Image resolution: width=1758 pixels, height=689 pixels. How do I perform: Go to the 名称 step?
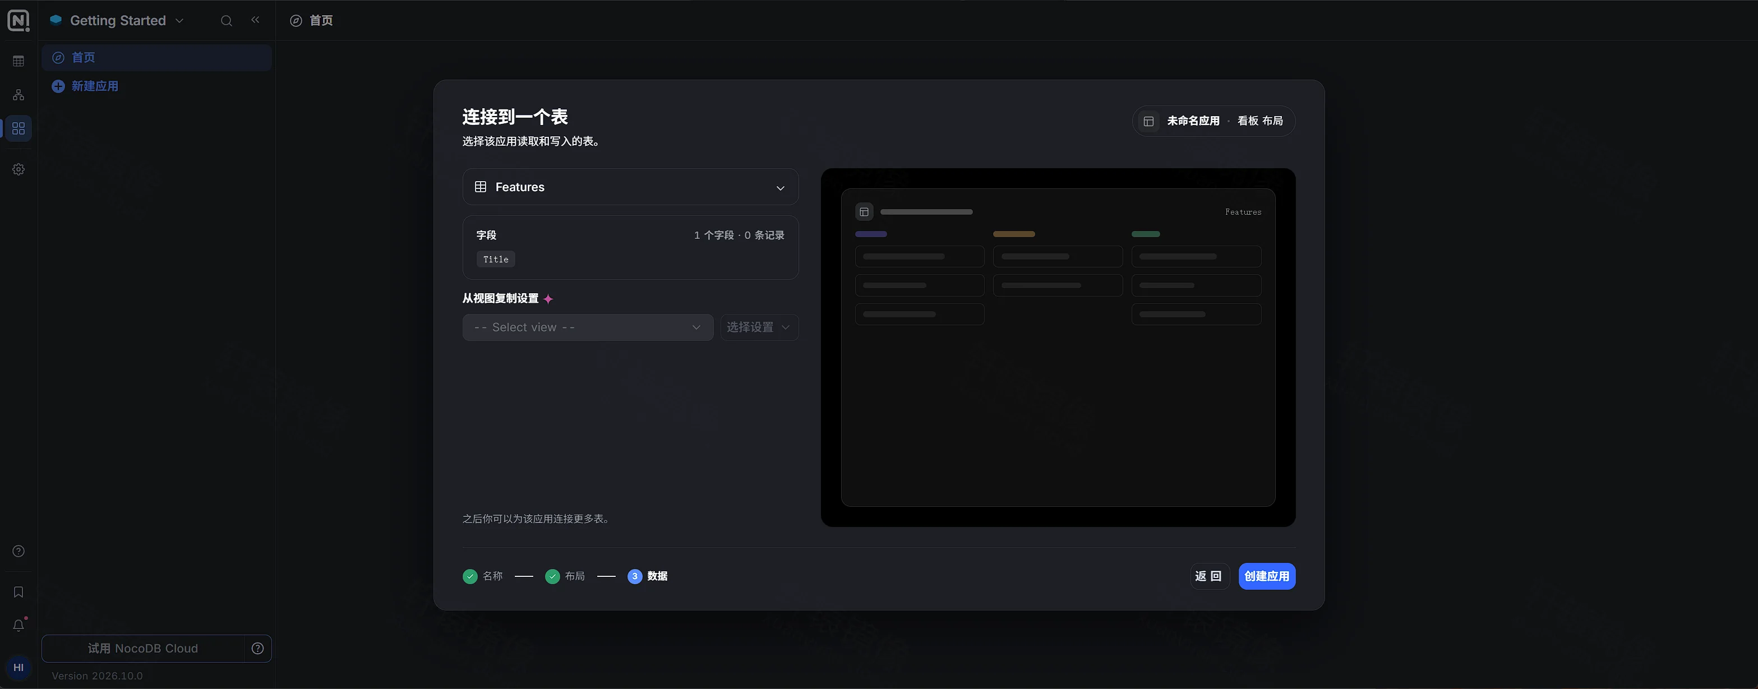(x=482, y=576)
